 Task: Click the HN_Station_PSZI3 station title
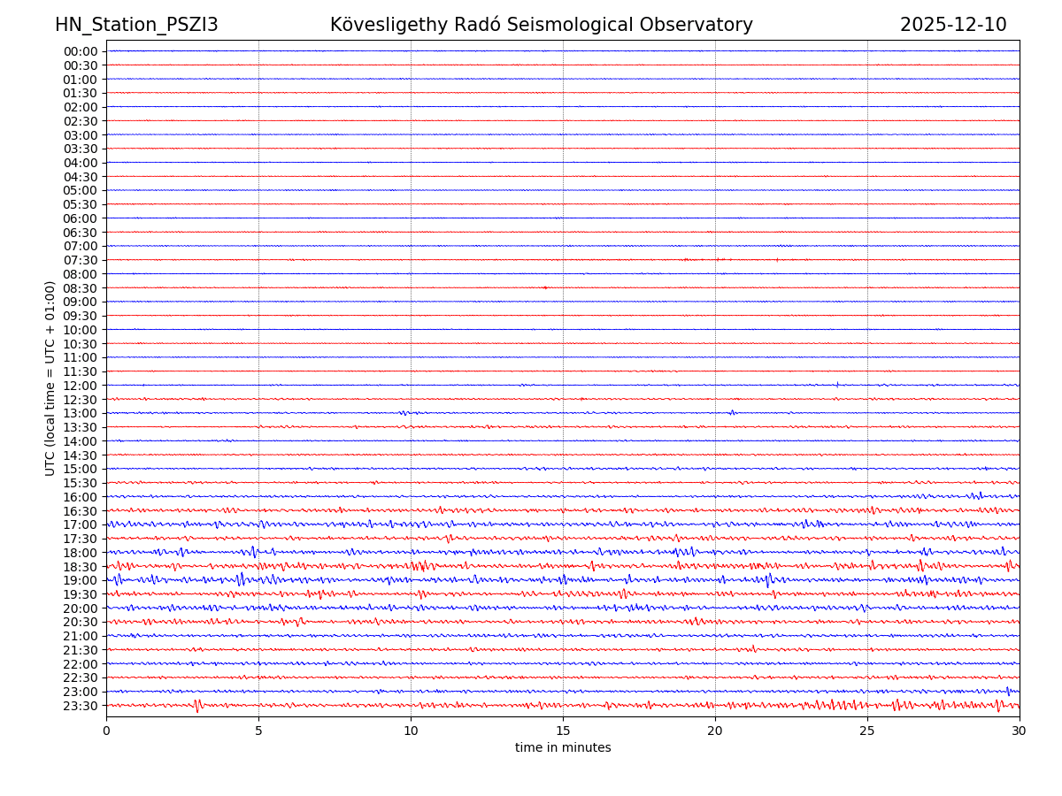136,26
